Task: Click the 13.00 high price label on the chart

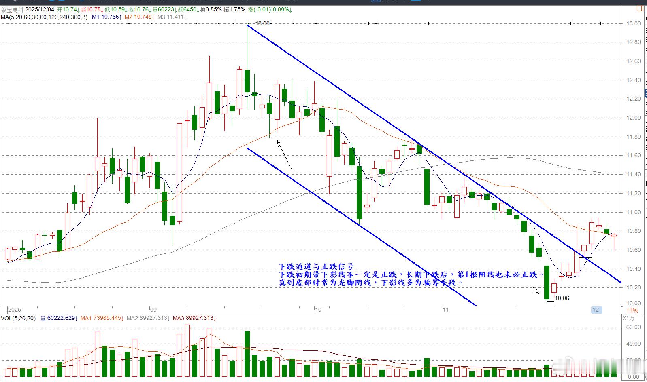Action: pos(262,23)
